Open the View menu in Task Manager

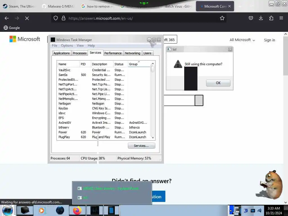click(x=80, y=46)
